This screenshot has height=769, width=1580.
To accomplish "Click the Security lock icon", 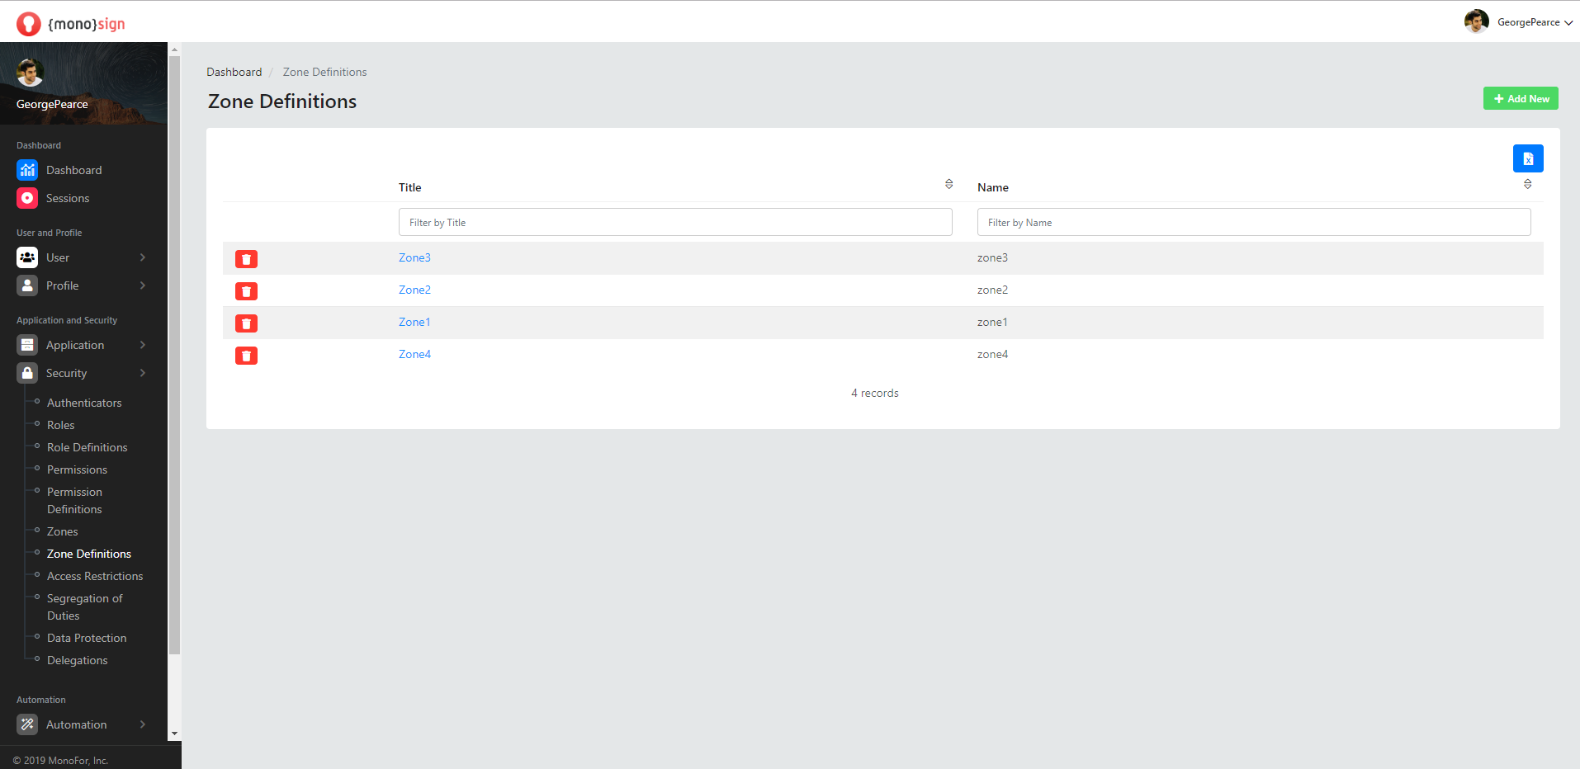I will click(x=27, y=373).
